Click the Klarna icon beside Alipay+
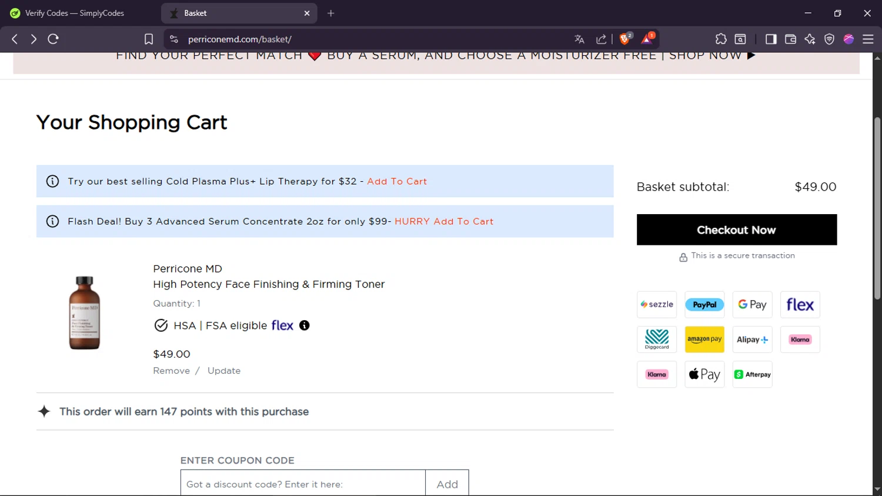This screenshot has width=882, height=496. [x=800, y=339]
